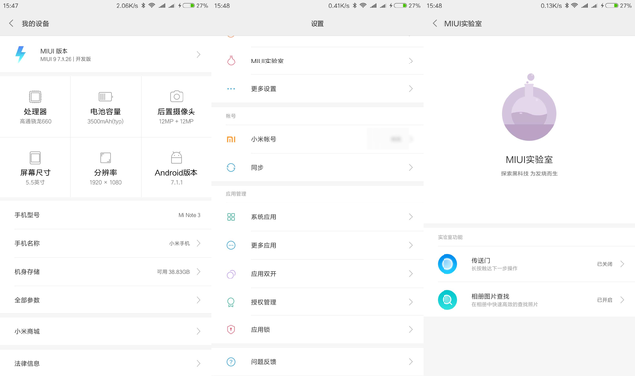Go back from 我的设备 screen

(x=11, y=24)
